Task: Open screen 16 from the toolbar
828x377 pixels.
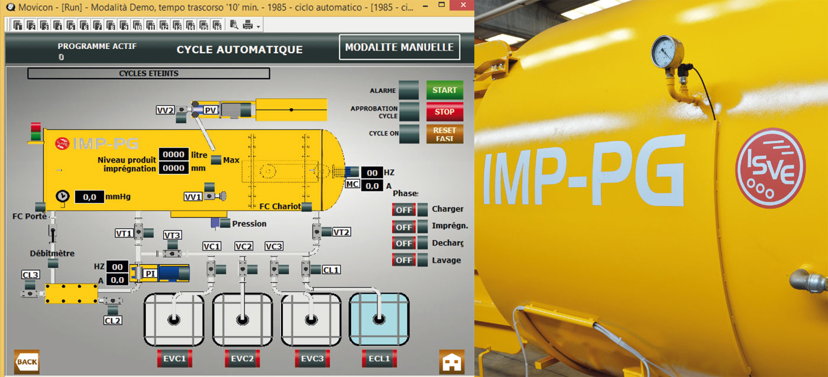Action: coord(217,25)
